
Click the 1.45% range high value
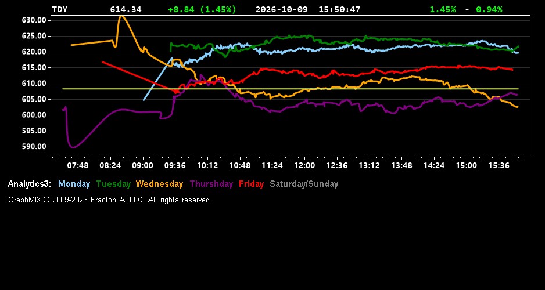tap(443, 9)
